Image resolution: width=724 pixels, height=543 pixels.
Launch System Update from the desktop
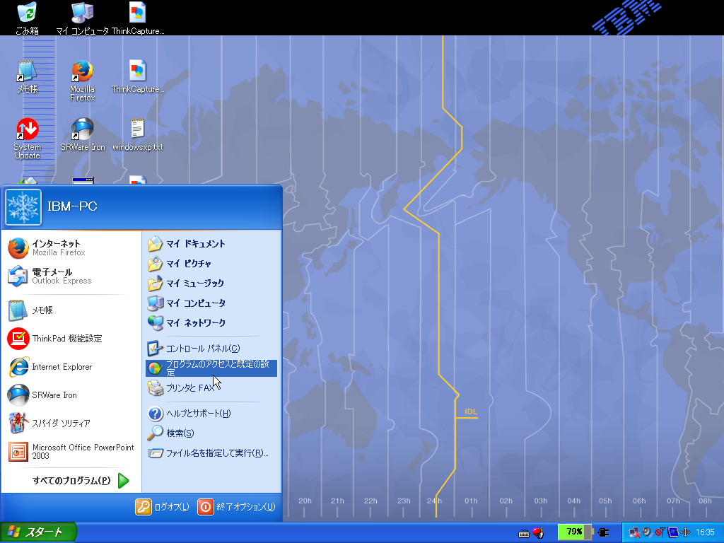tap(27, 139)
